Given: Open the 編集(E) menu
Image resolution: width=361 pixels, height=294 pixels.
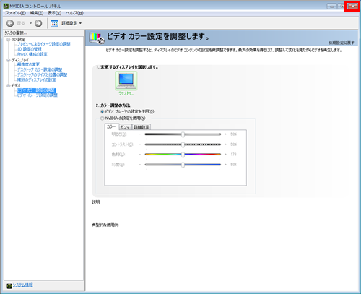Looking at the screenshot, I should point(37,13).
